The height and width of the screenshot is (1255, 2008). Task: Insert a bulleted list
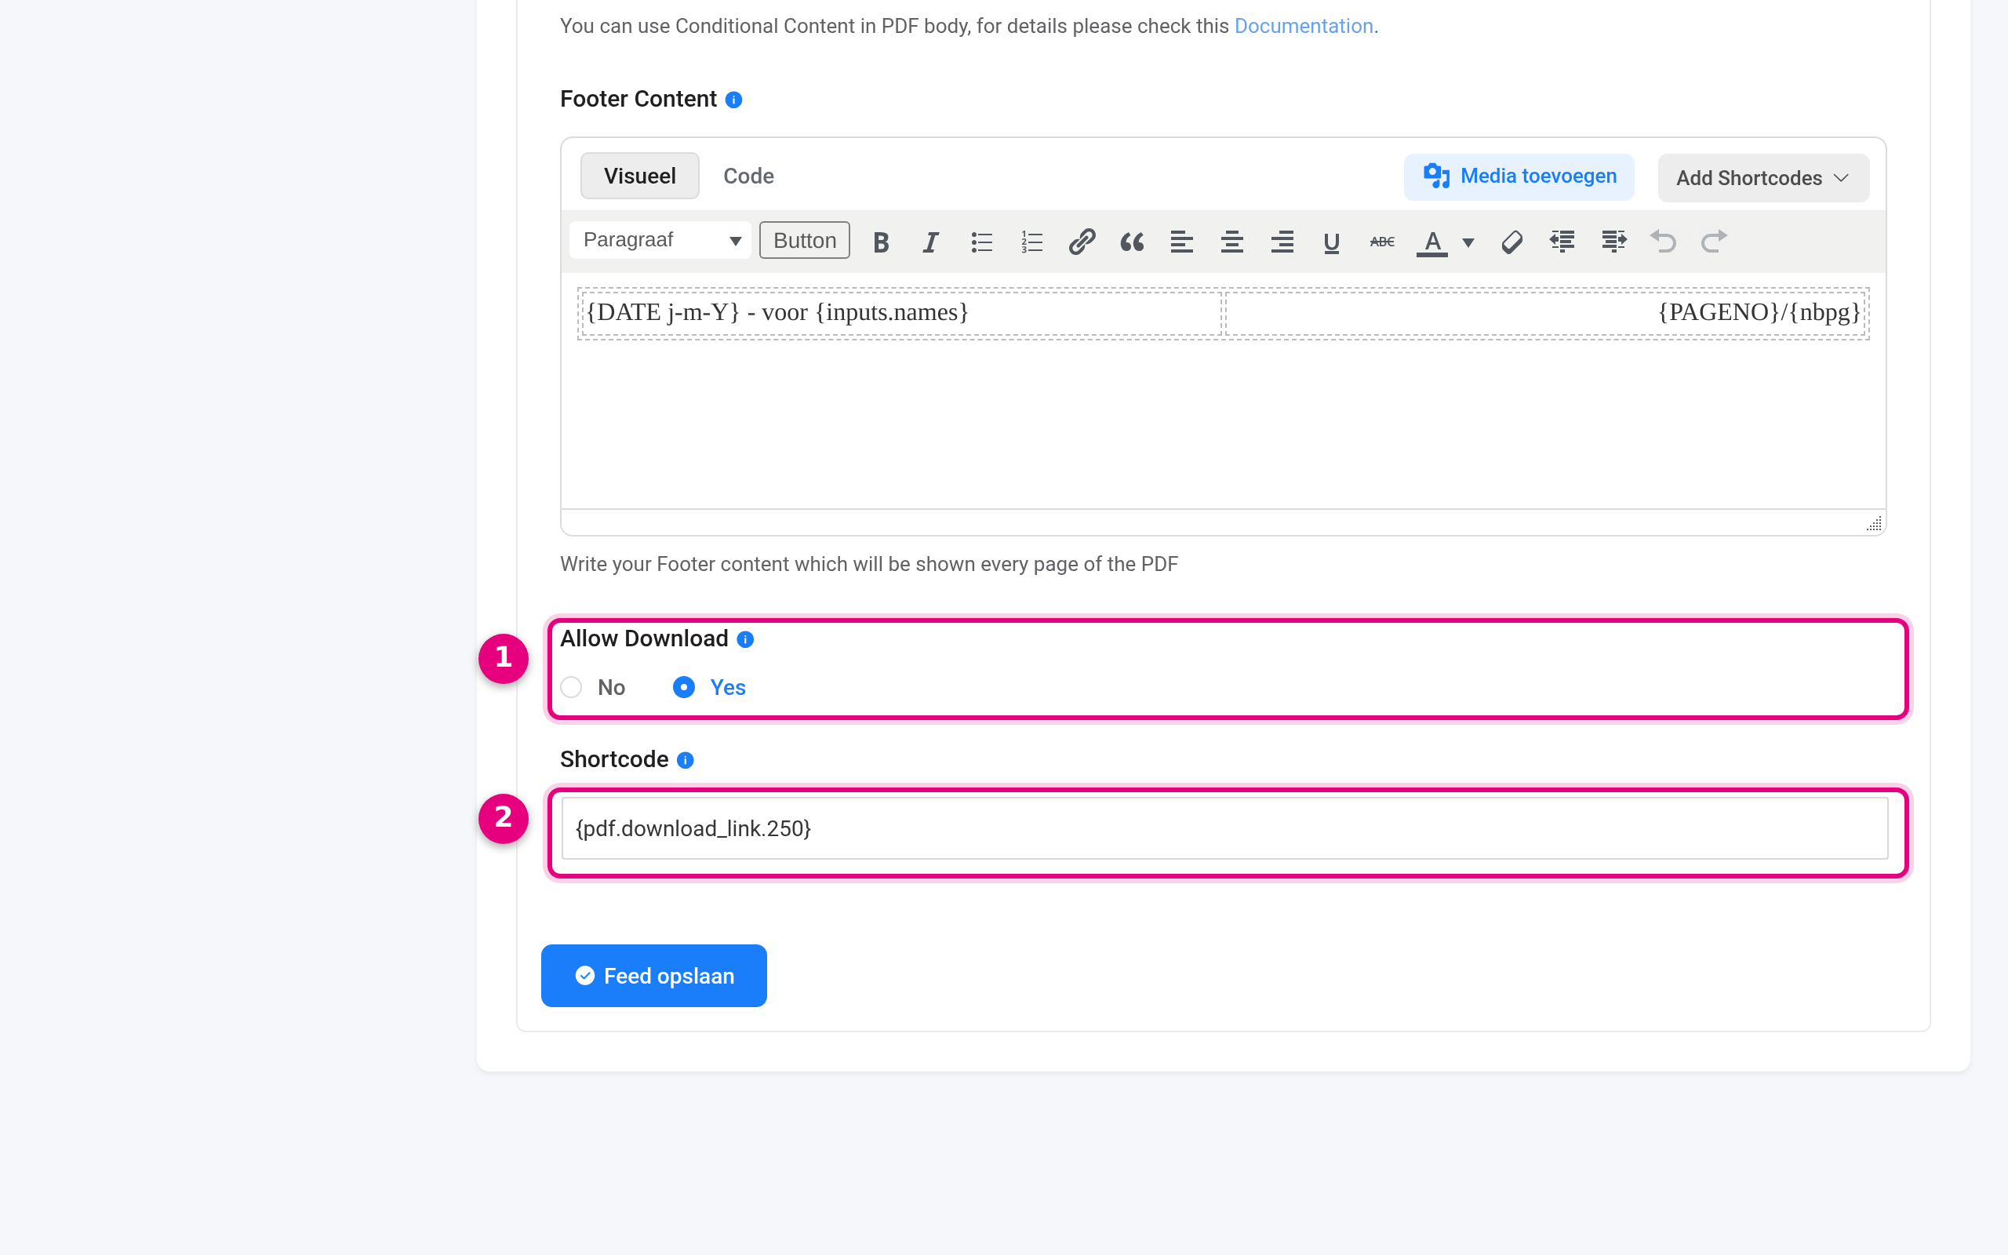981,242
